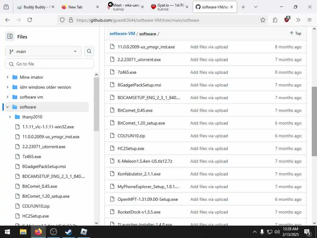
Task: Click file icon beside BDCAMSETUP_ENG row in list
Action: [112, 98]
